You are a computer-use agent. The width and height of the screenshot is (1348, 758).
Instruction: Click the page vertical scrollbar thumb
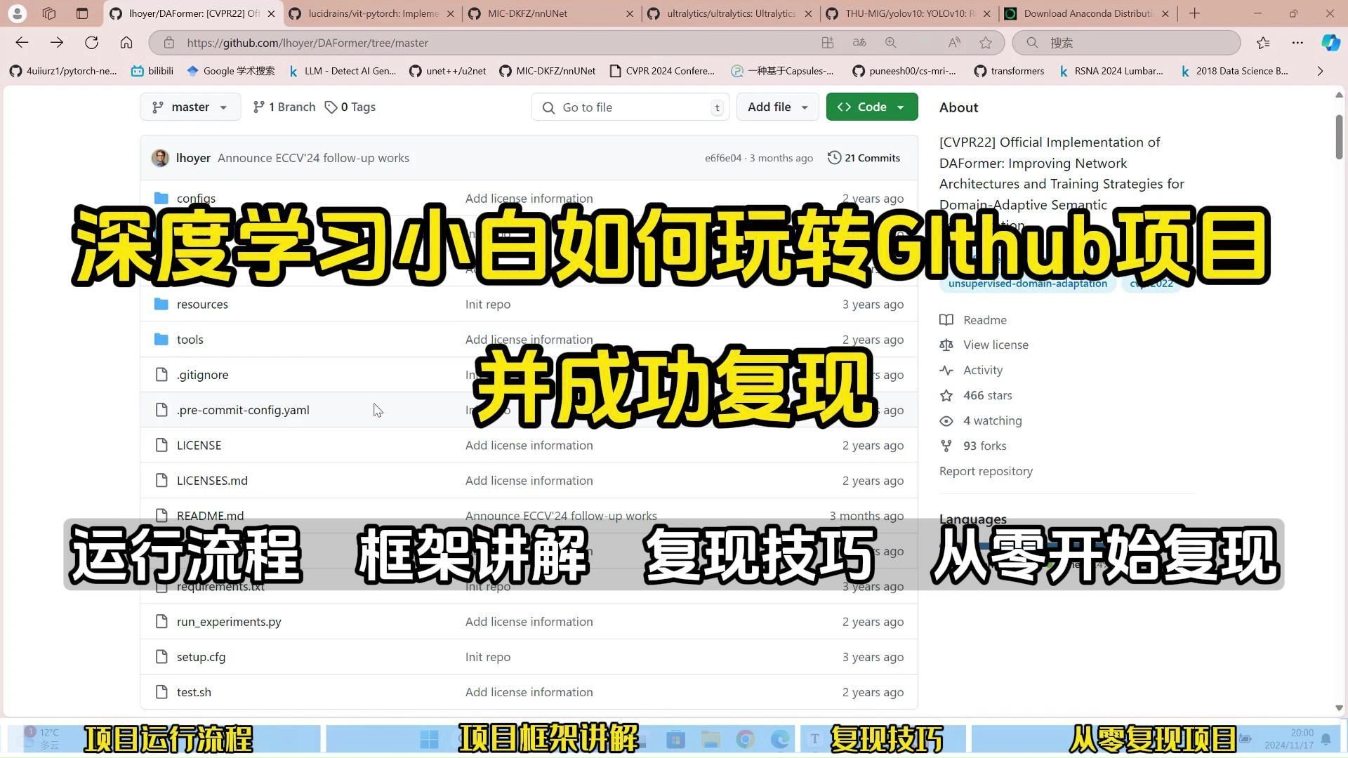point(1339,137)
